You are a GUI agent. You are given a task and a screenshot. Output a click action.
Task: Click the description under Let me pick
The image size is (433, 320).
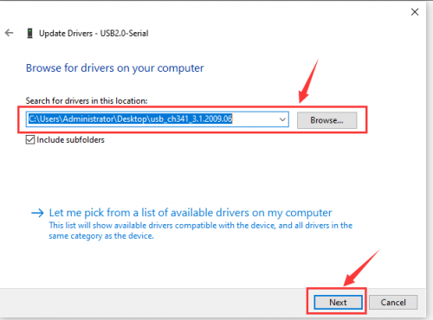pos(201,231)
